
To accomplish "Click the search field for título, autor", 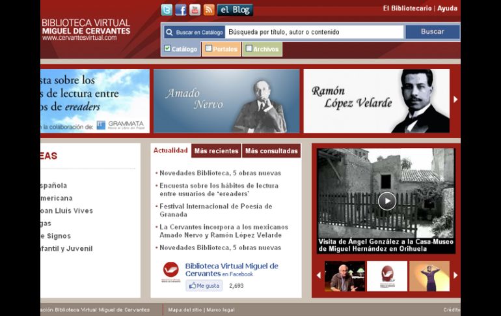I will click(x=315, y=32).
